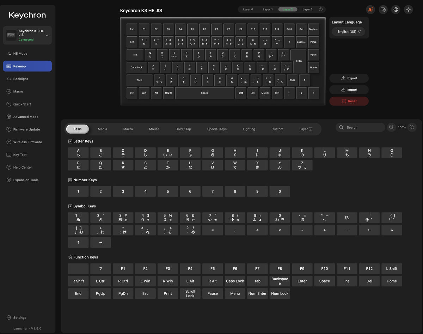Screen dimensions: 423x334
Task: Open Advanced Mode in the sidebar
Action: 27,117
